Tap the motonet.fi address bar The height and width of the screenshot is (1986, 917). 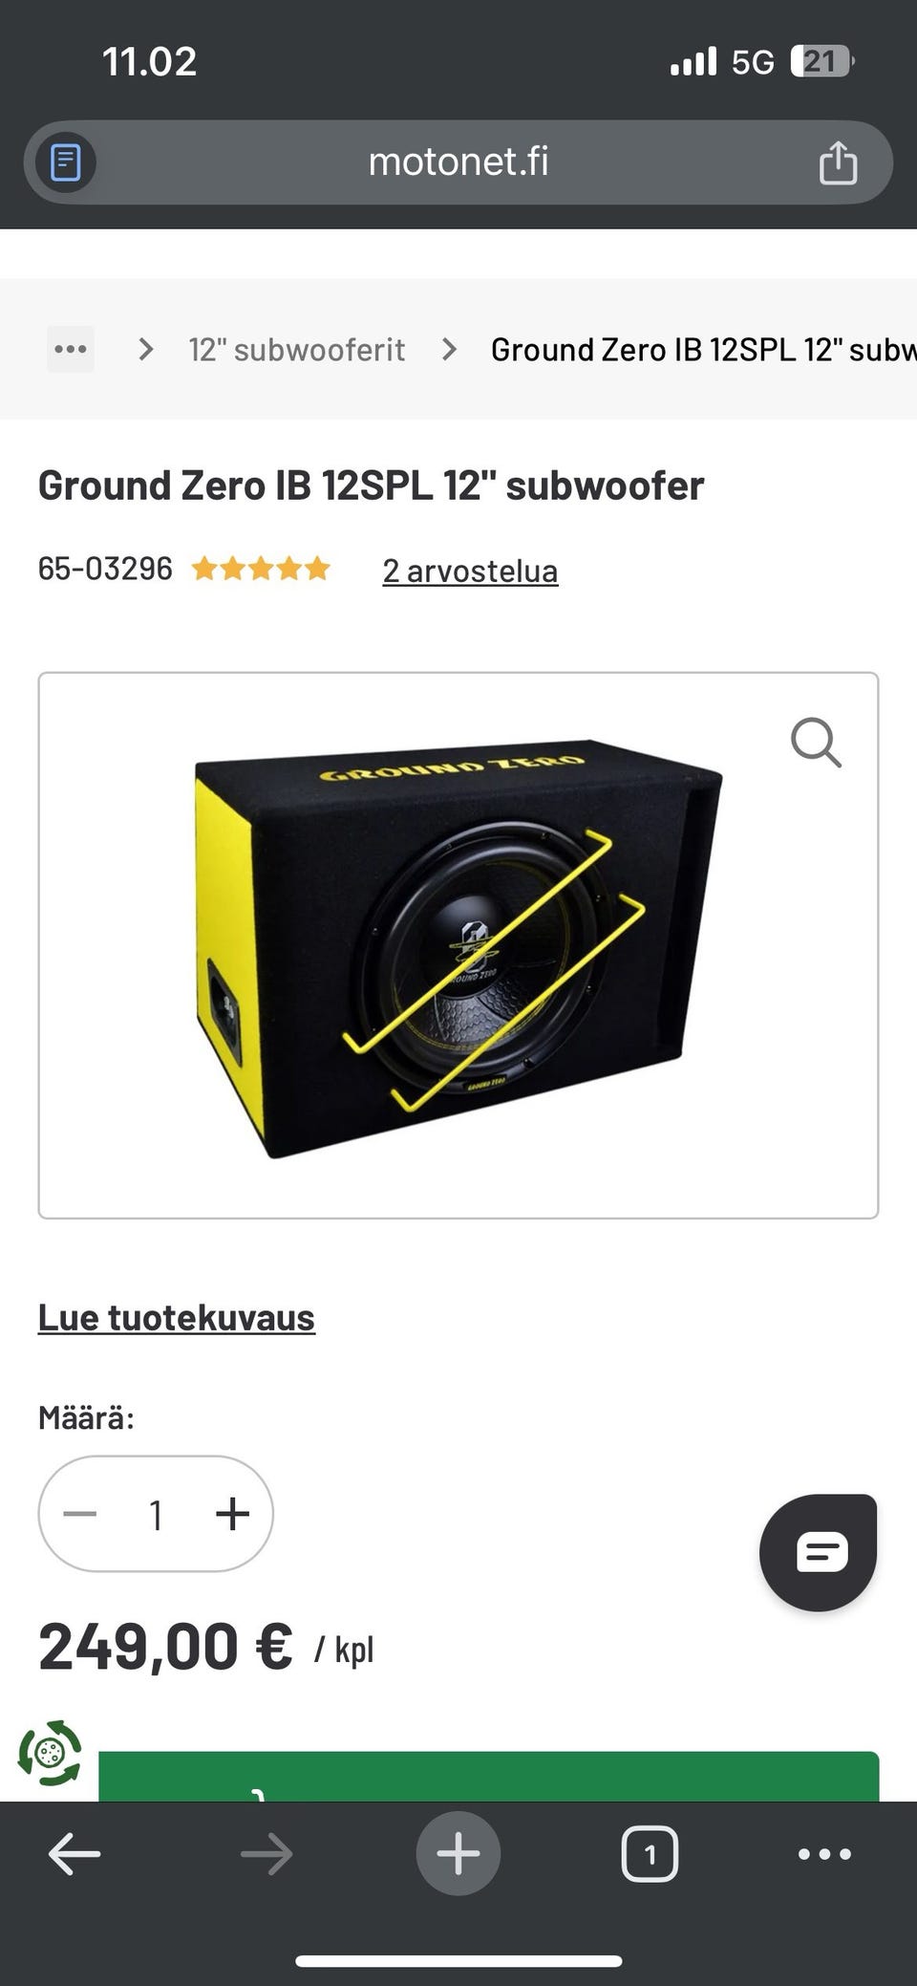pyautogui.click(x=458, y=162)
